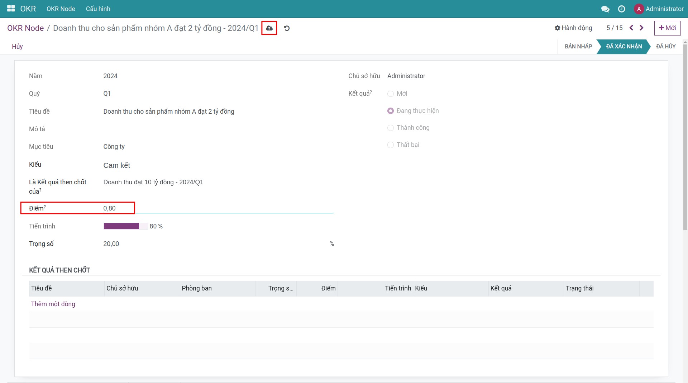The image size is (688, 383).
Task: Open the activities clock icon
Action: [x=621, y=9]
